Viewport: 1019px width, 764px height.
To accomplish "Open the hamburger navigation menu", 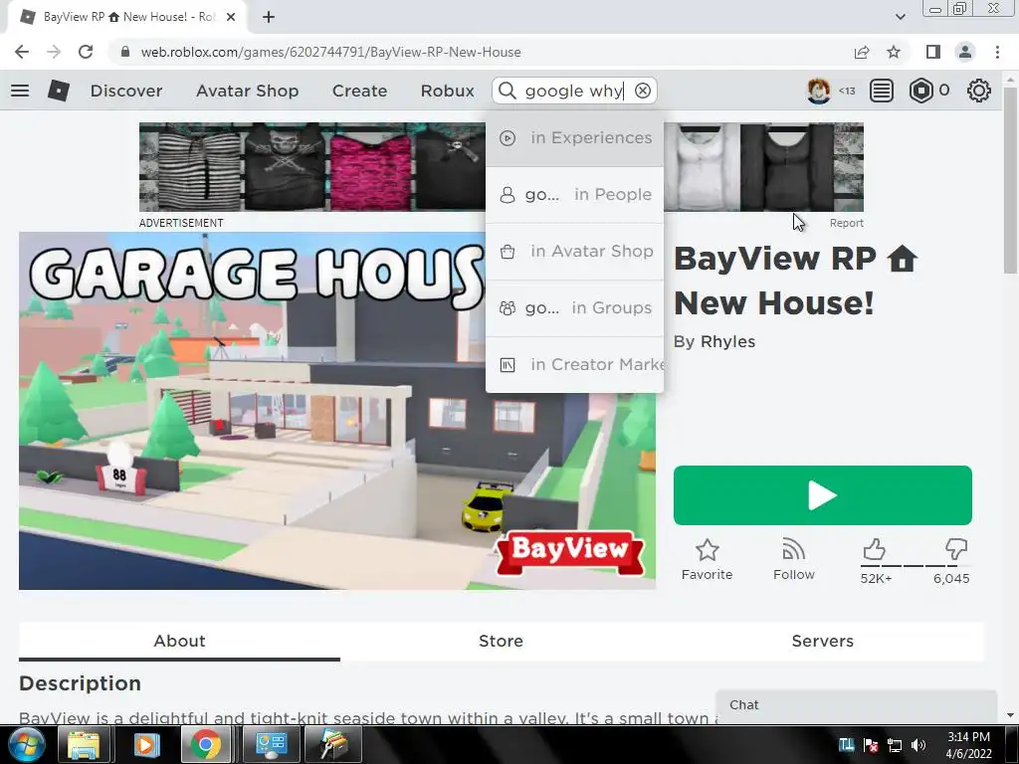I will 20,91.
